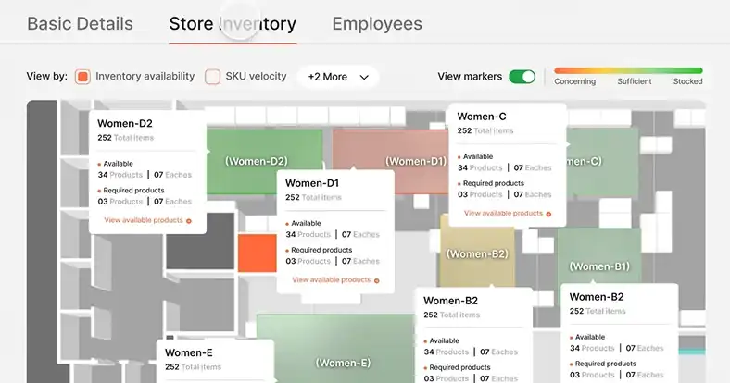The height and width of the screenshot is (383, 730).
Task: Open the Employees tab
Action: 376,24
